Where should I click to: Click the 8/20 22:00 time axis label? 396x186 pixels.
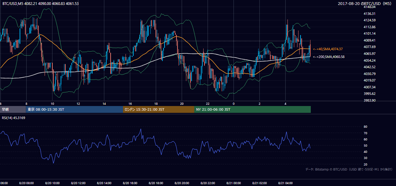tap(208, 183)
